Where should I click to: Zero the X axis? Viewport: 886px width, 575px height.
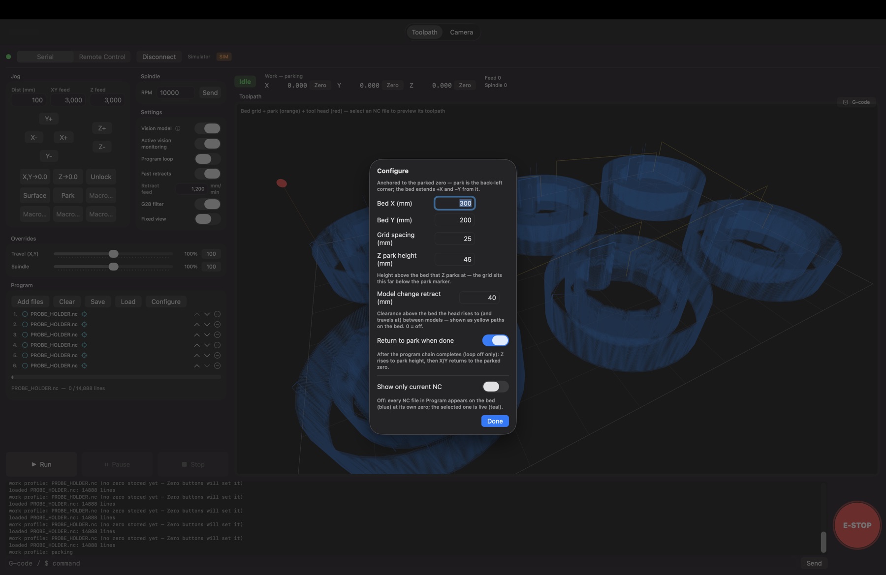click(x=320, y=85)
